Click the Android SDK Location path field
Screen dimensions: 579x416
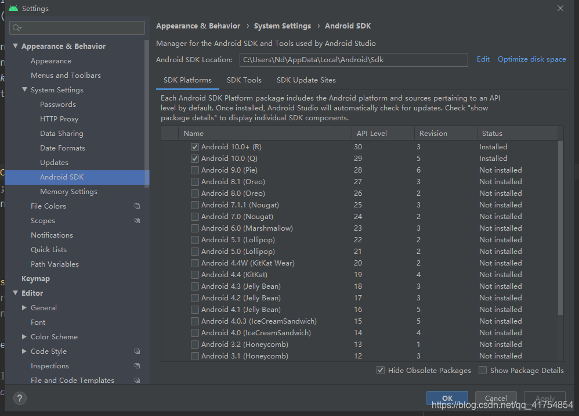(354, 60)
